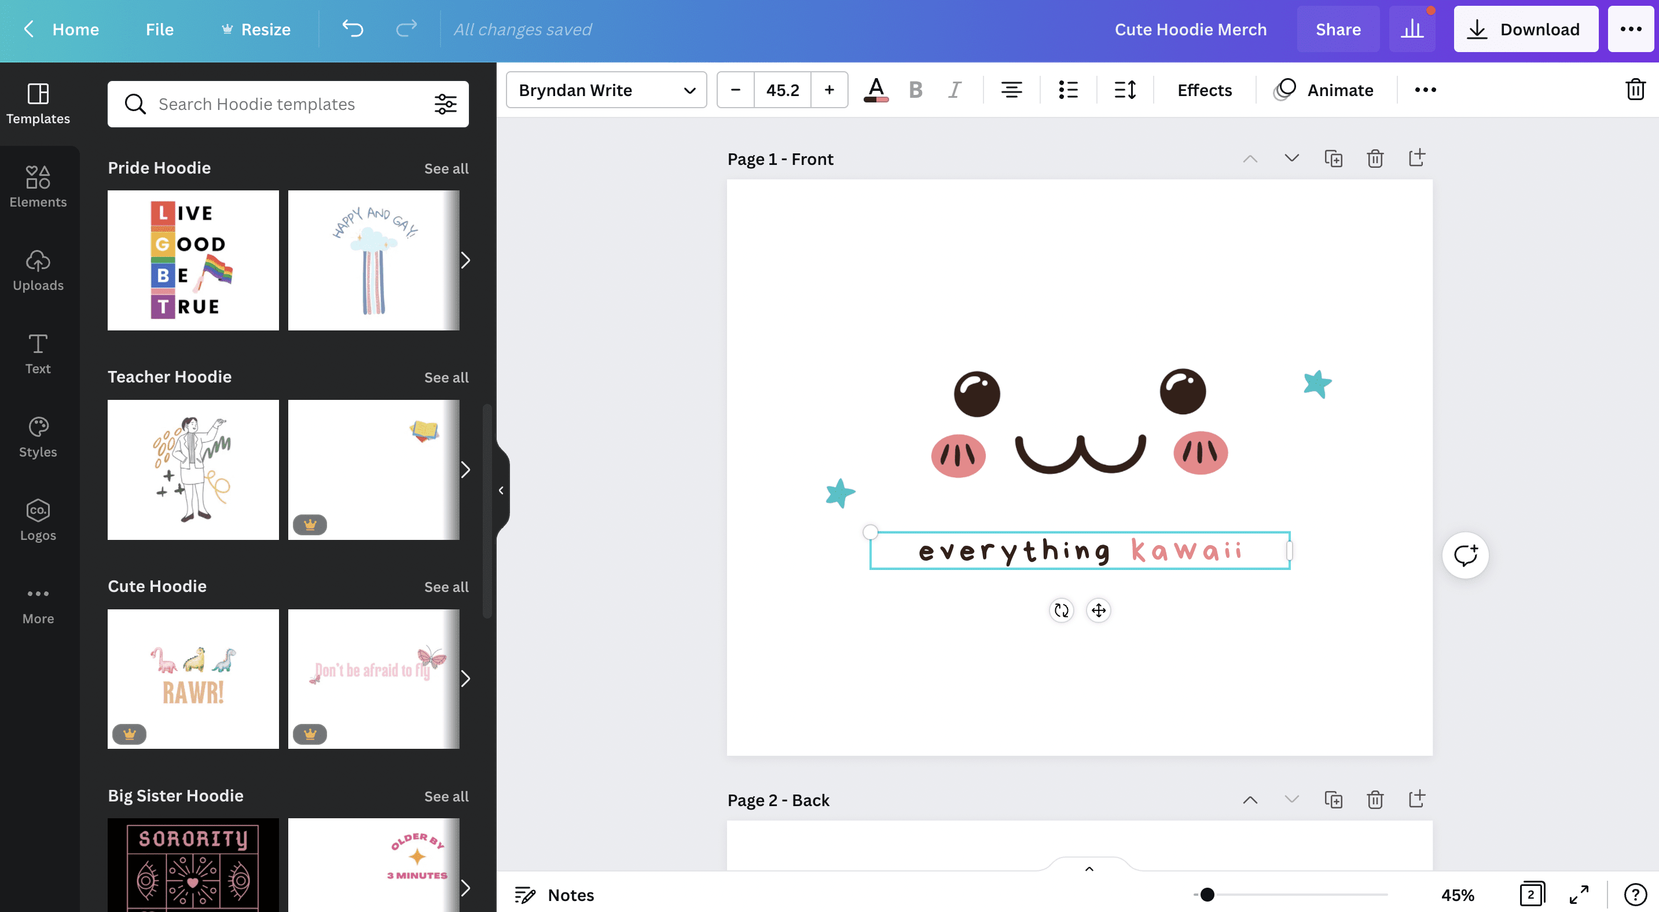Delete the selected text with the trash icon
The height and width of the screenshot is (912, 1659).
point(1635,90)
